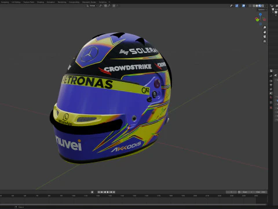The width and height of the screenshot is (278, 209).
Task: Toggle viewport gizmos display
Action: (x=237, y=6)
